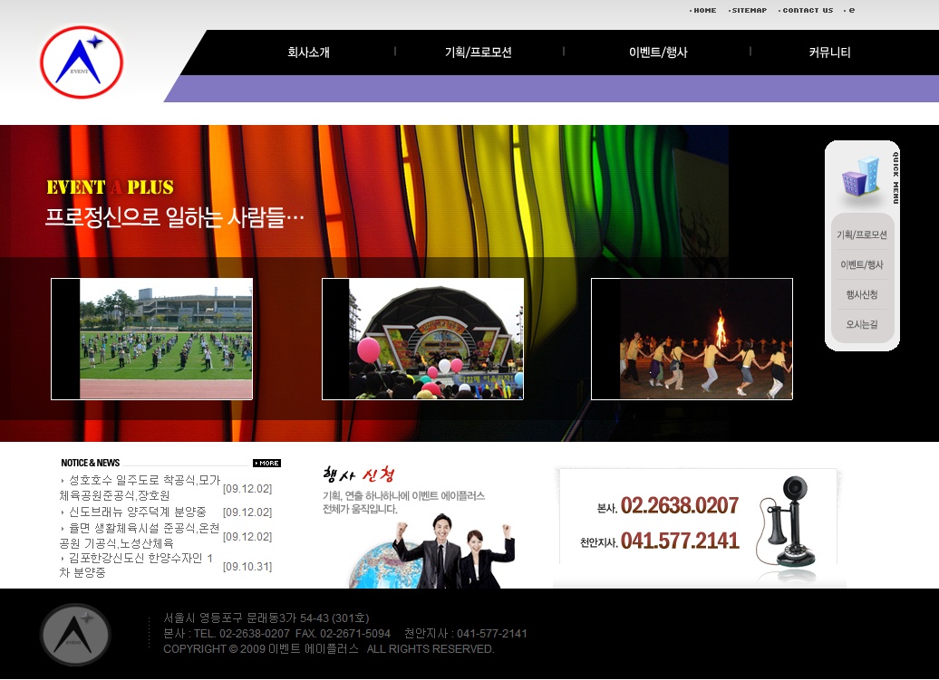Go to 커뮤니티 in the top navigation
The height and width of the screenshot is (680, 939).
(x=829, y=53)
